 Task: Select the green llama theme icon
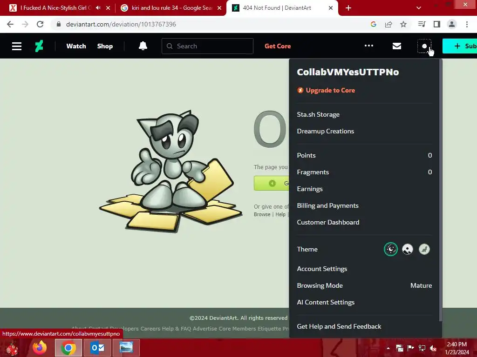[424, 249]
